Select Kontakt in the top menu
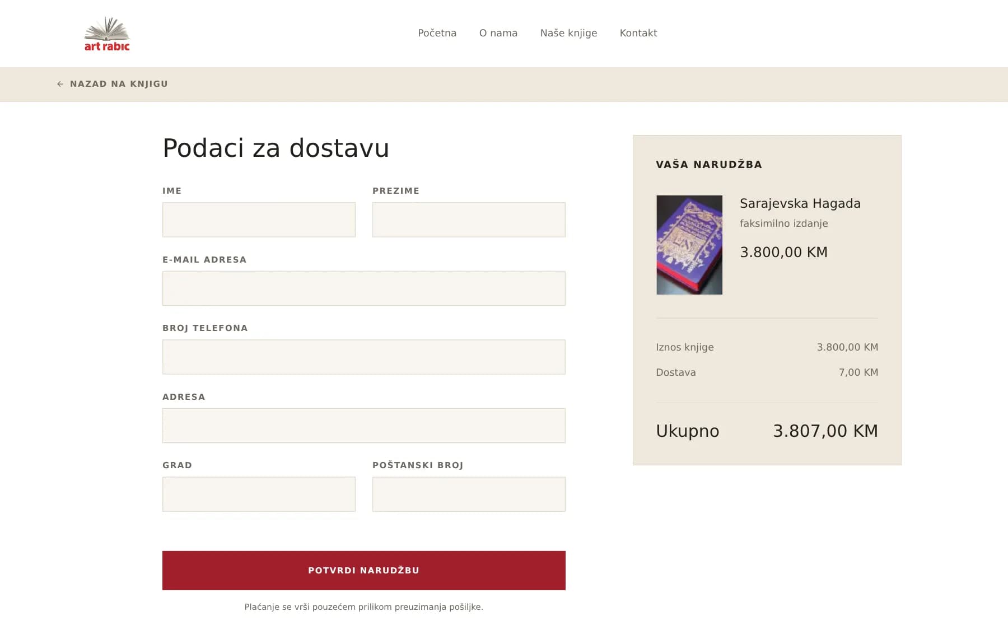 tap(638, 33)
